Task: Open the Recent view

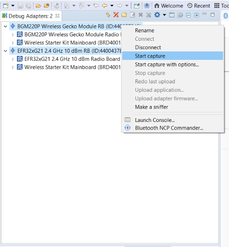Action: [x=198, y=6]
